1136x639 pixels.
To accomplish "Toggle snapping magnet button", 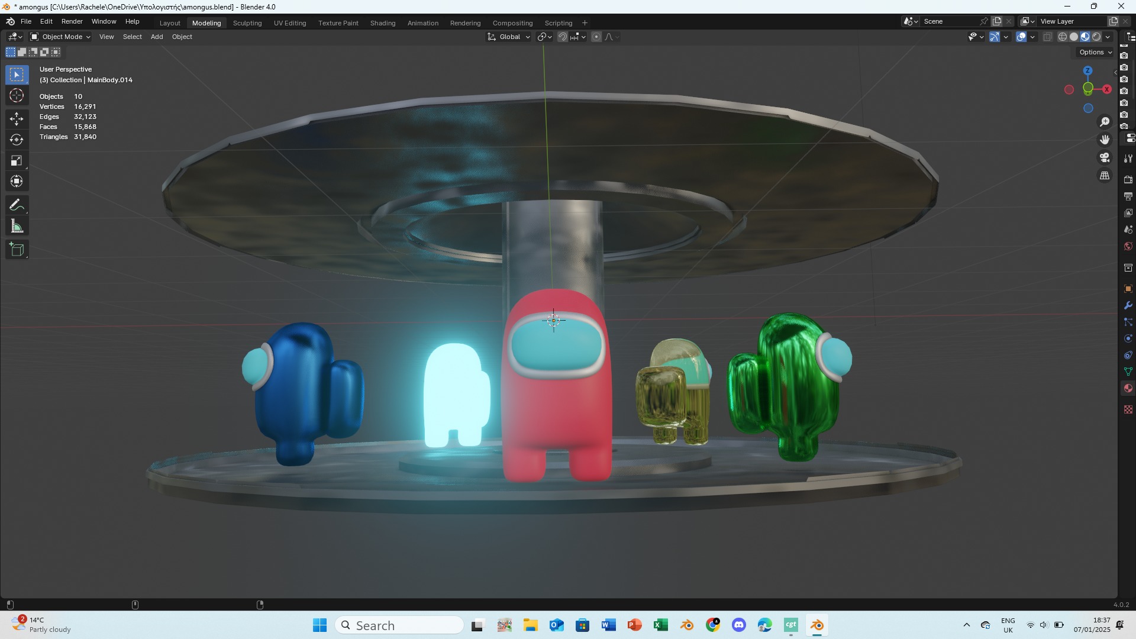I will [x=563, y=37].
